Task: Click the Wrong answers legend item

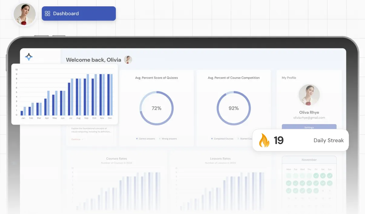Action: pyautogui.click(x=168, y=139)
